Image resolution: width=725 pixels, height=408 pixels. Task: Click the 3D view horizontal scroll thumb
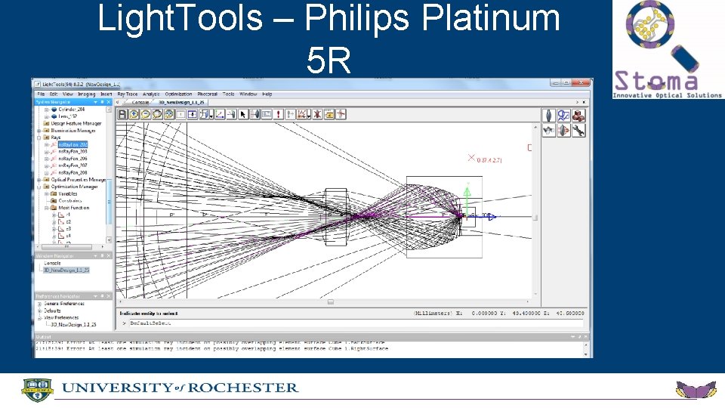331,301
